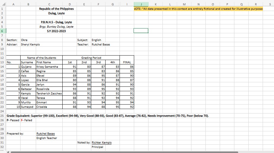Click first name 'Krissy Samantha'
The image size is (274, 153).
pos(49,67)
